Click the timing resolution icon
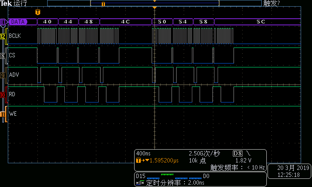The width and height of the screenshot is (312, 187). pos(140,183)
